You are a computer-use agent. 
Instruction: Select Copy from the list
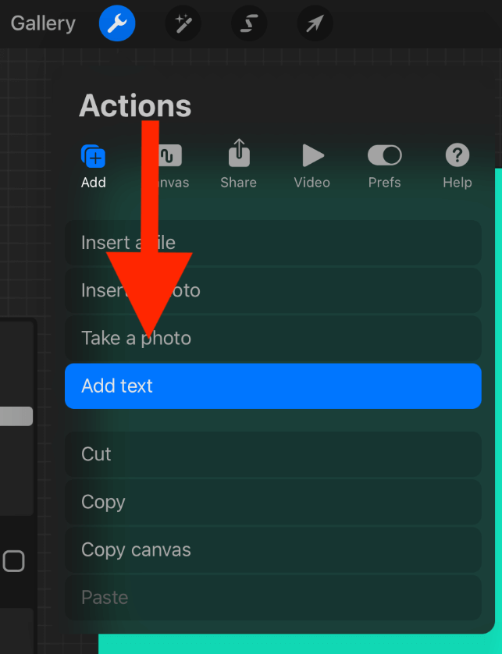[272, 502]
